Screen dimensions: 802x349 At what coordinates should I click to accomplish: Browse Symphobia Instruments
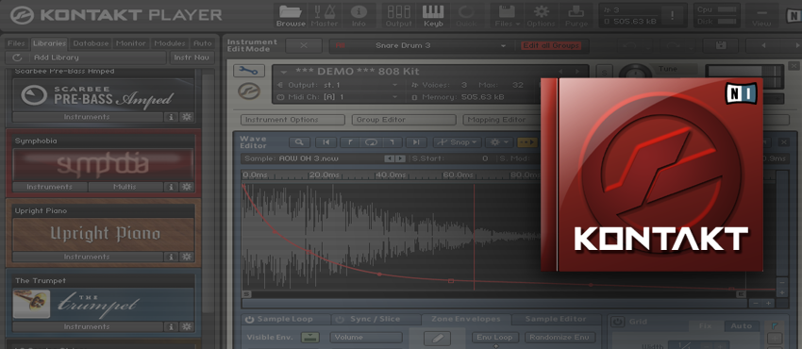coord(50,187)
